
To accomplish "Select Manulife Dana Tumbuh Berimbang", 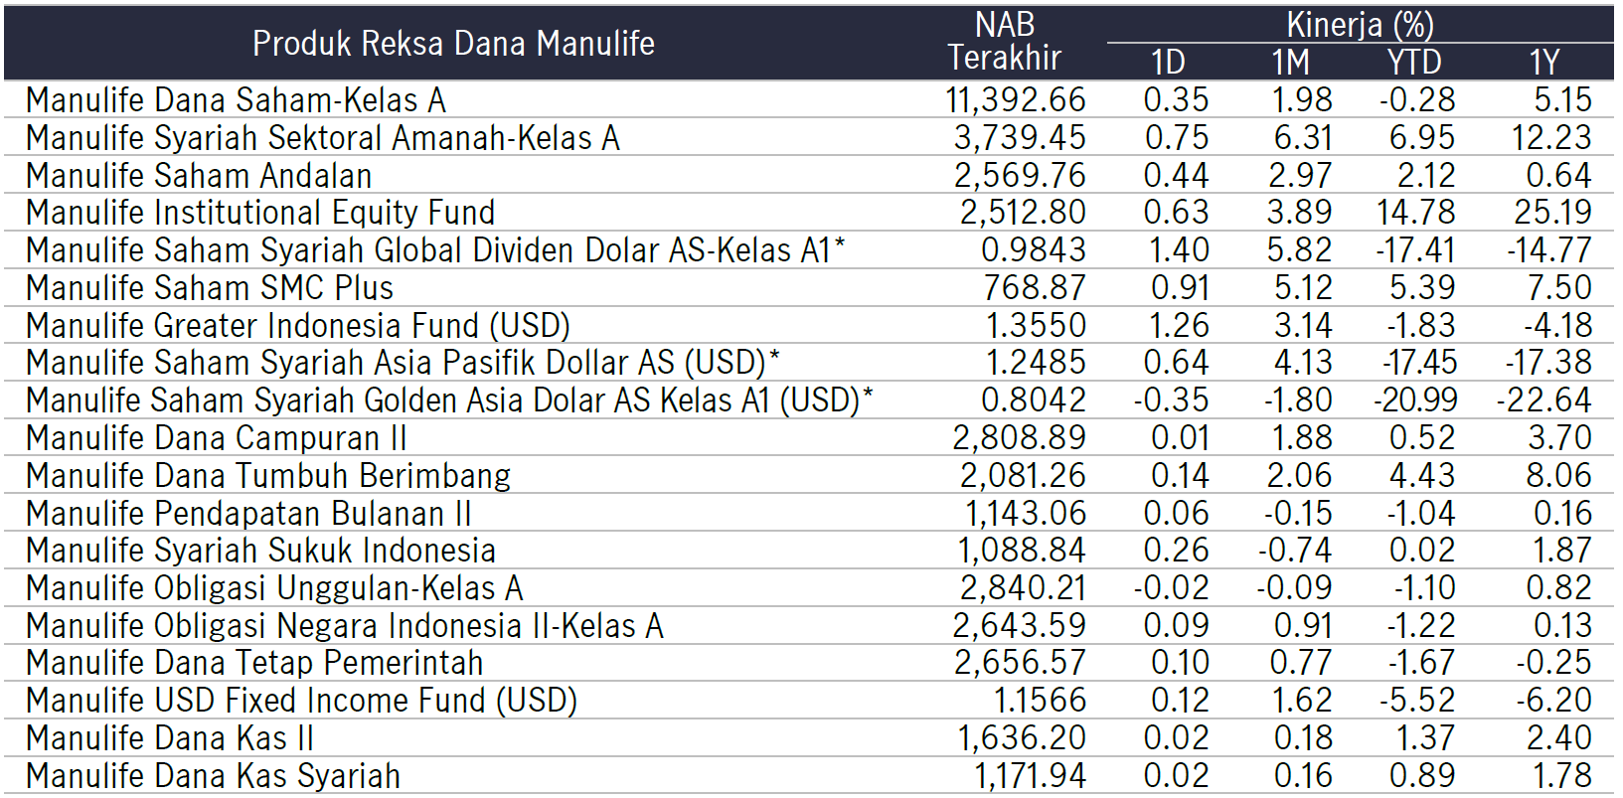I will [268, 476].
